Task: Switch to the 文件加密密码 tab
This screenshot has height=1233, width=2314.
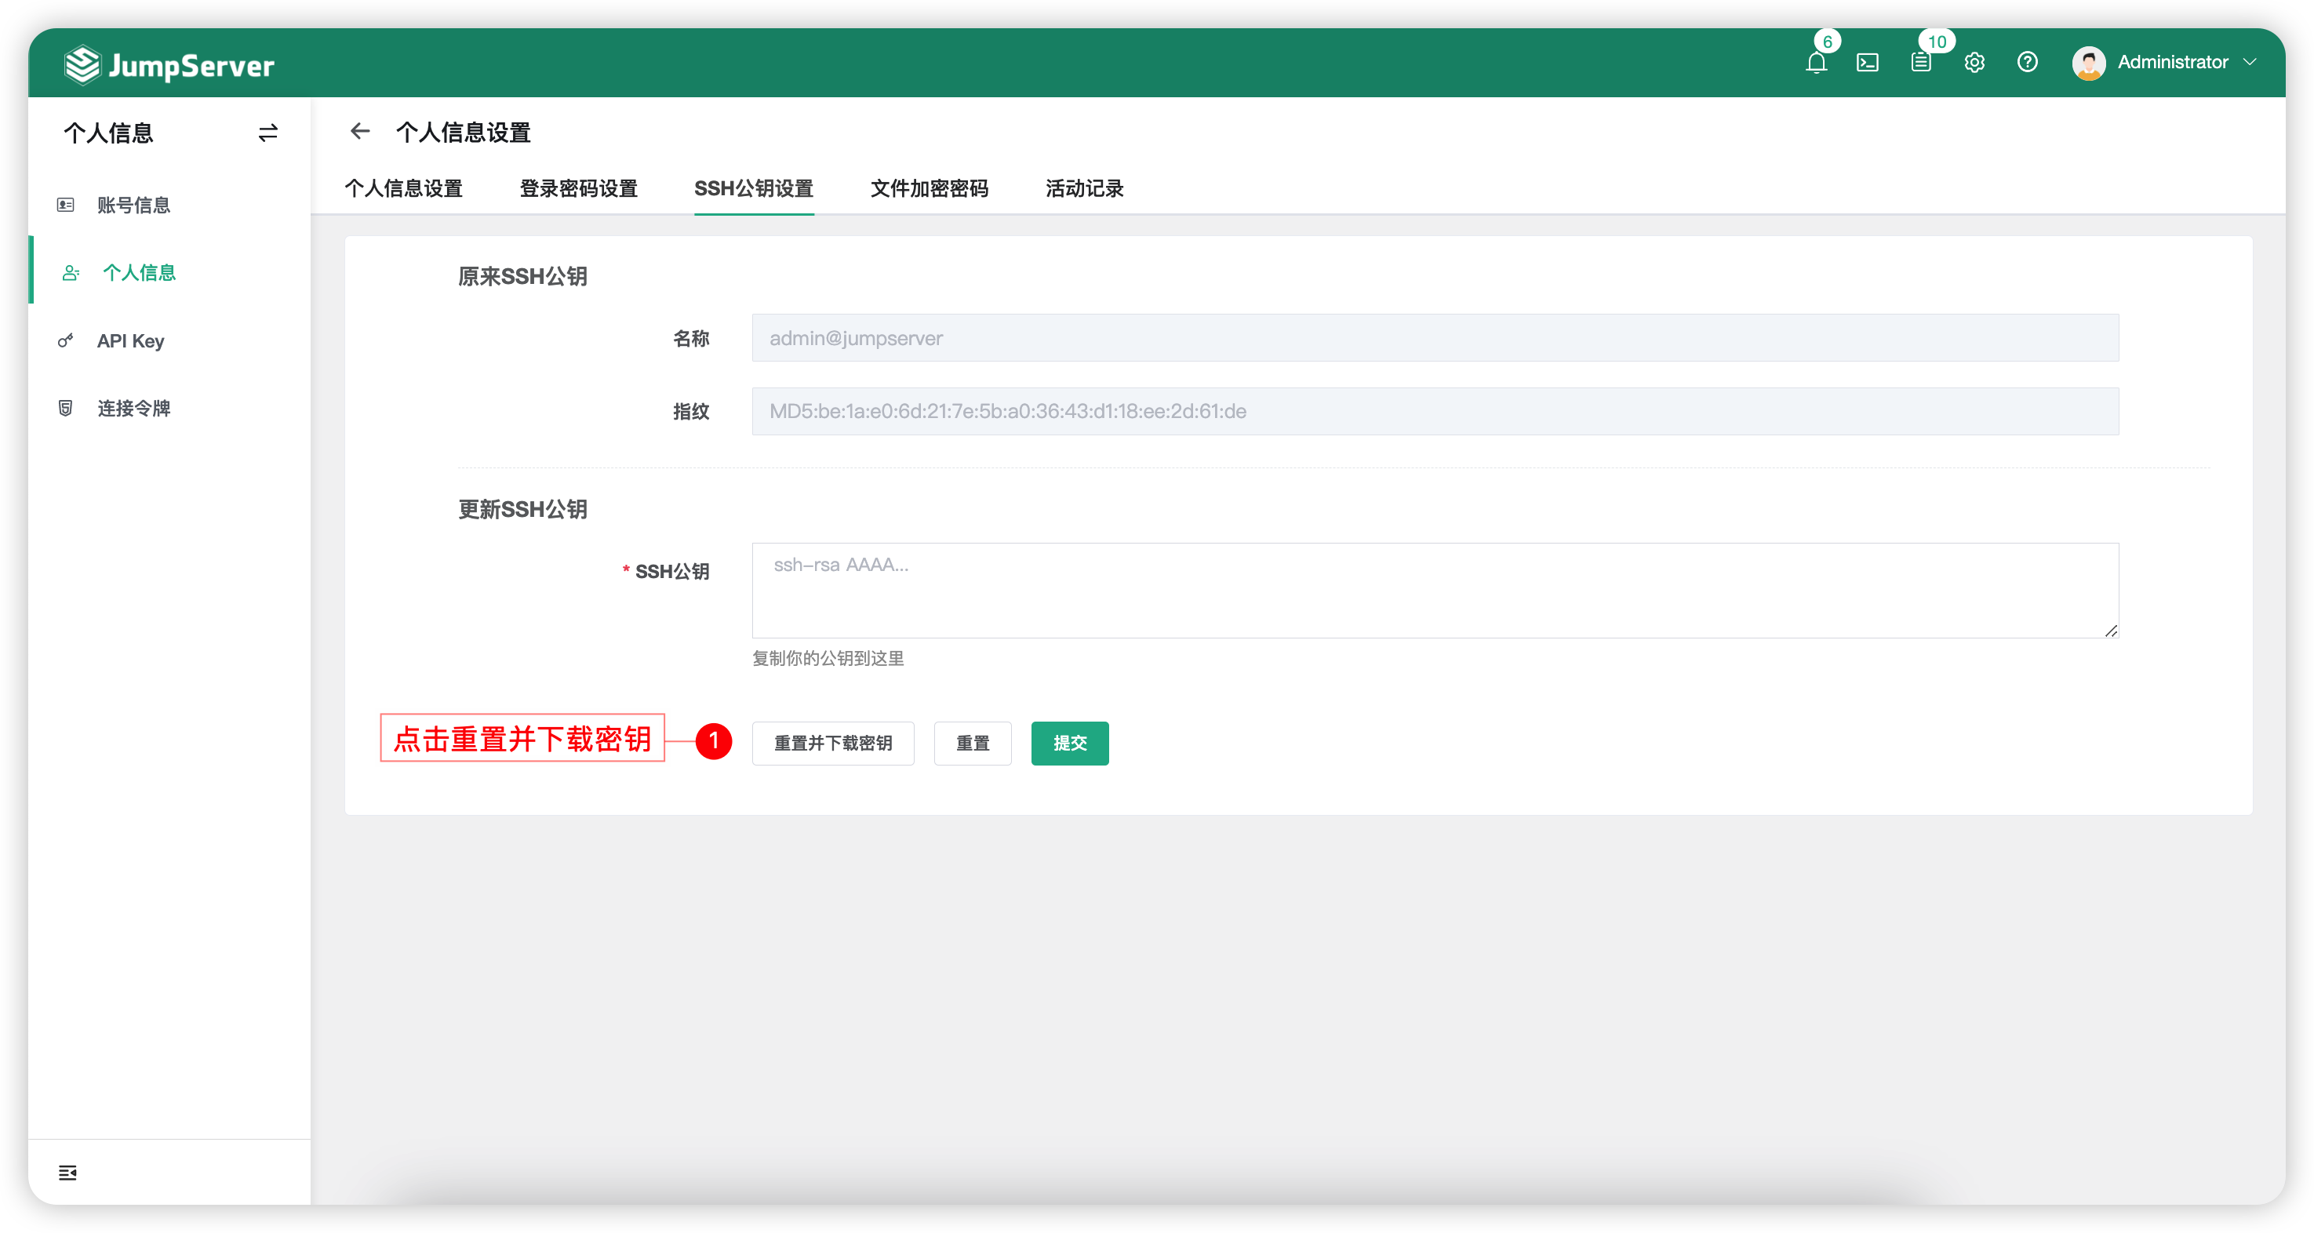Action: coord(929,188)
